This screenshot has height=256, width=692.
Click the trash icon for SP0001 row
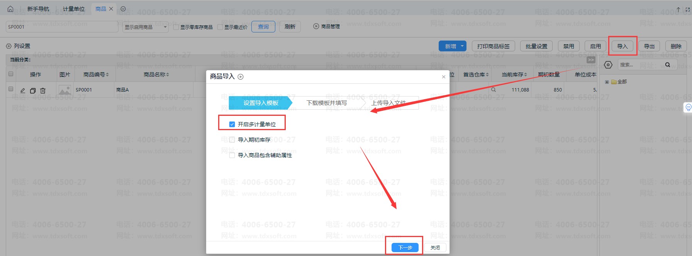(43, 90)
